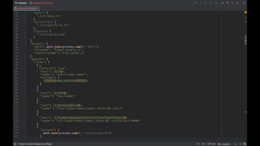Collapse the "module" block fold marker
Screen dimensions: 260x146
[26, 59]
